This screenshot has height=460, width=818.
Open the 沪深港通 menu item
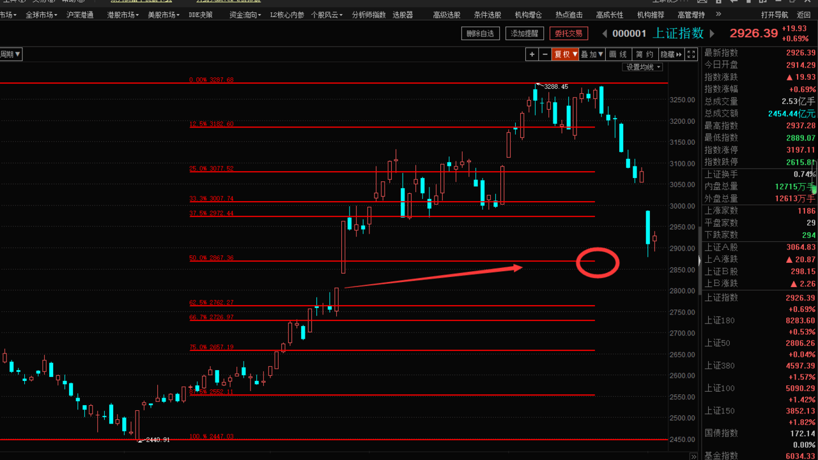coord(80,15)
